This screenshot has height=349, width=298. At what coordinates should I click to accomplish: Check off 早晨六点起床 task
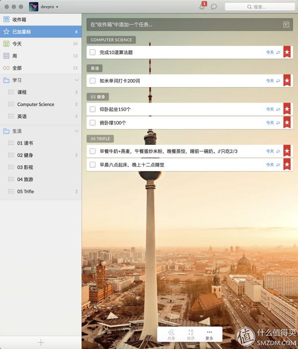(92, 165)
